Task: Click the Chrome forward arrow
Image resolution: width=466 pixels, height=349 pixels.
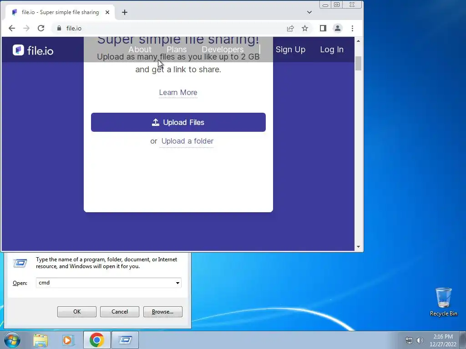Action: (26, 28)
